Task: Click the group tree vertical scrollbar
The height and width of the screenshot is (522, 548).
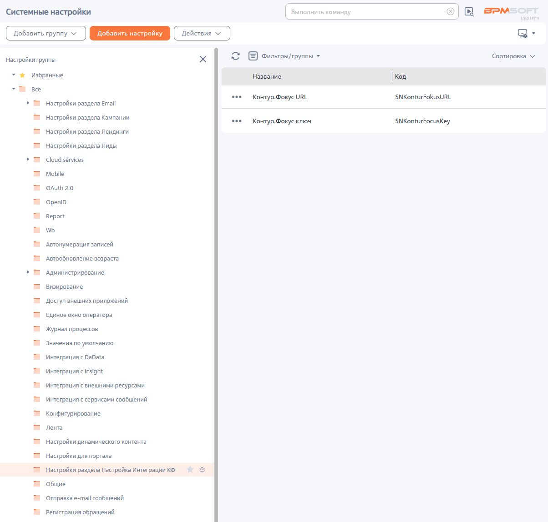Action: 216,285
